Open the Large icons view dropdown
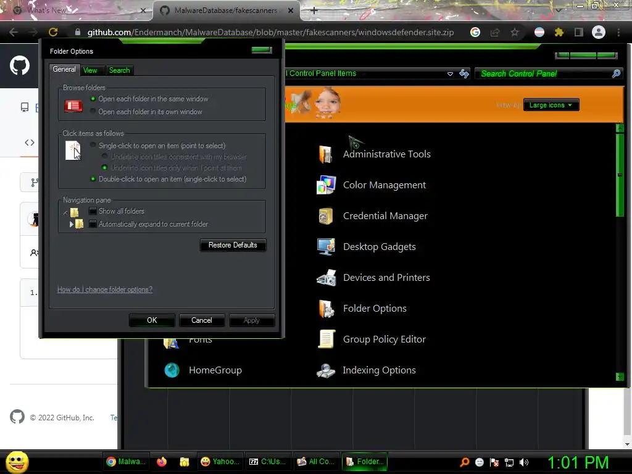The width and height of the screenshot is (632, 474). (551, 105)
